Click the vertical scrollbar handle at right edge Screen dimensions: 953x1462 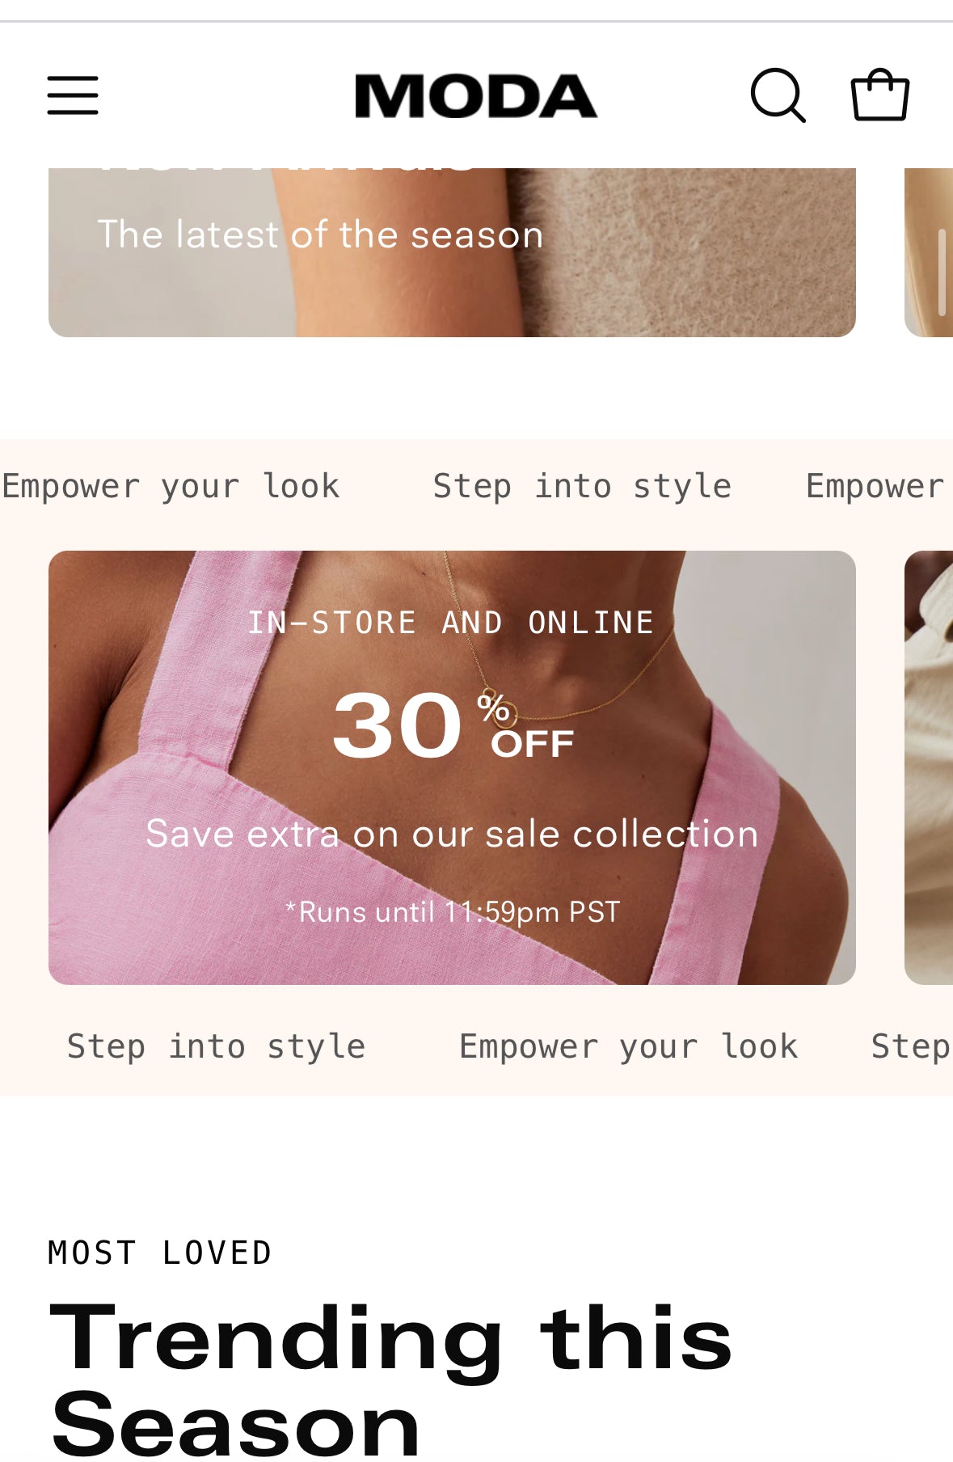tap(942, 272)
